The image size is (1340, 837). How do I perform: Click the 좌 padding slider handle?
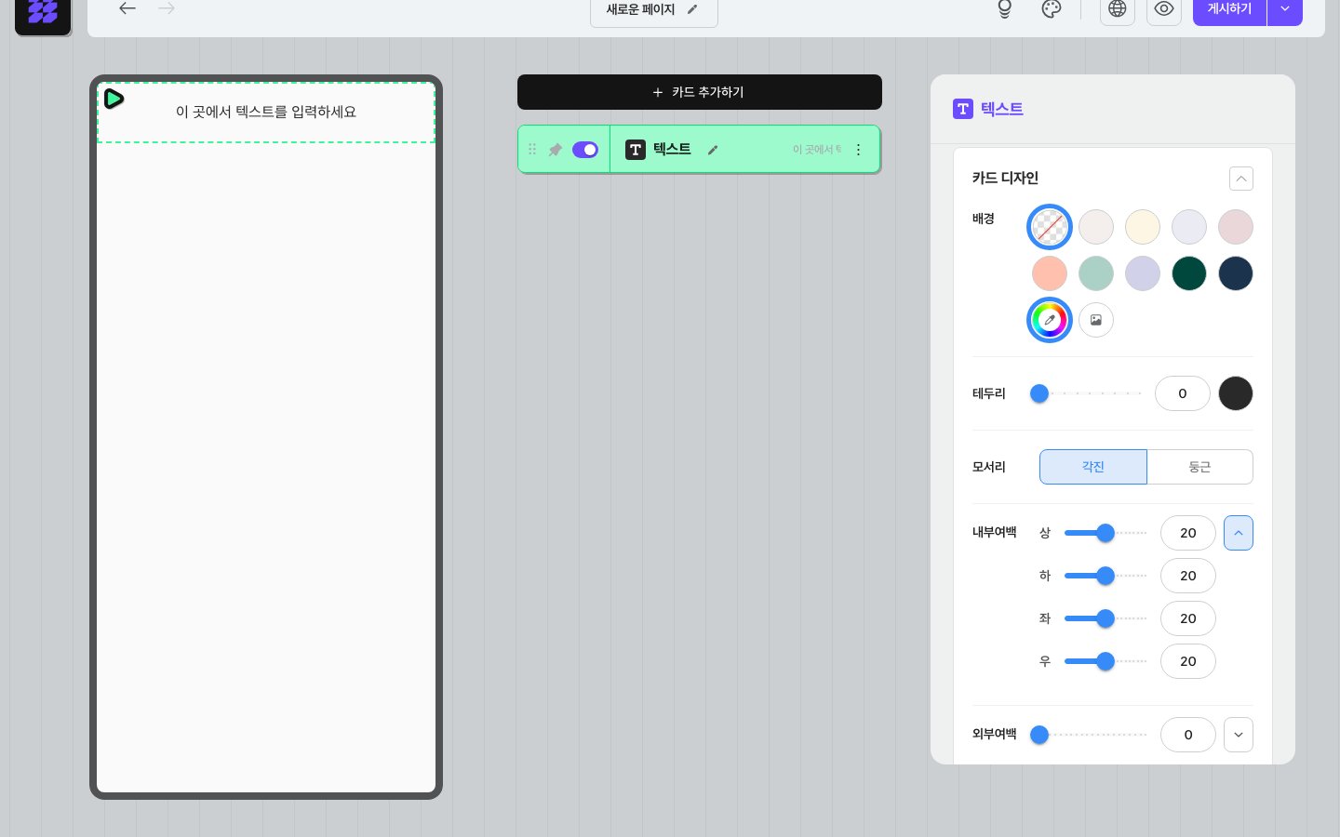tap(1105, 618)
